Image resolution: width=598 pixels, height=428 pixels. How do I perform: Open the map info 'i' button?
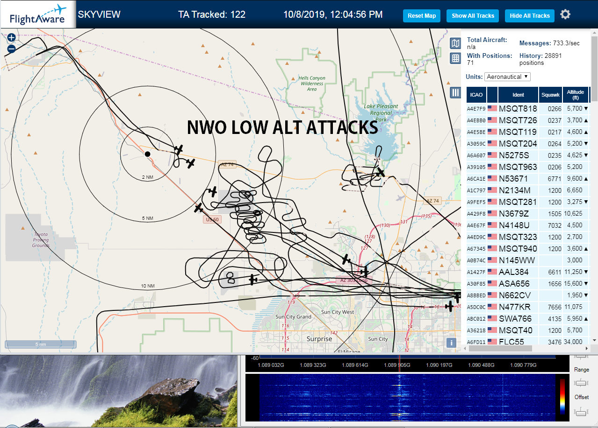click(x=451, y=343)
